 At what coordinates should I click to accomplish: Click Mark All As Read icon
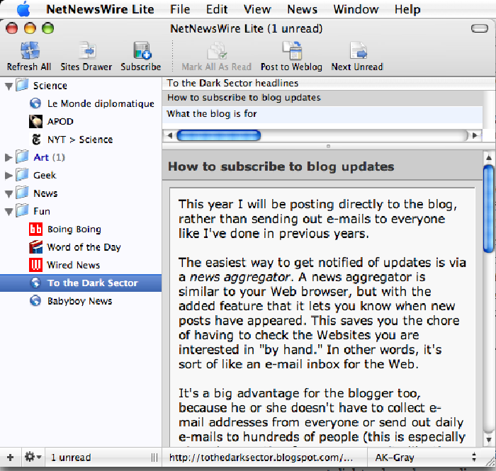coord(217,50)
